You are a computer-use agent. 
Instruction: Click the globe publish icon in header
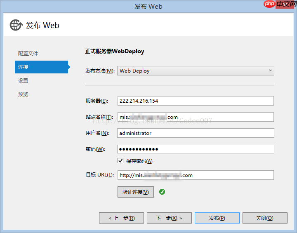coord(16,25)
